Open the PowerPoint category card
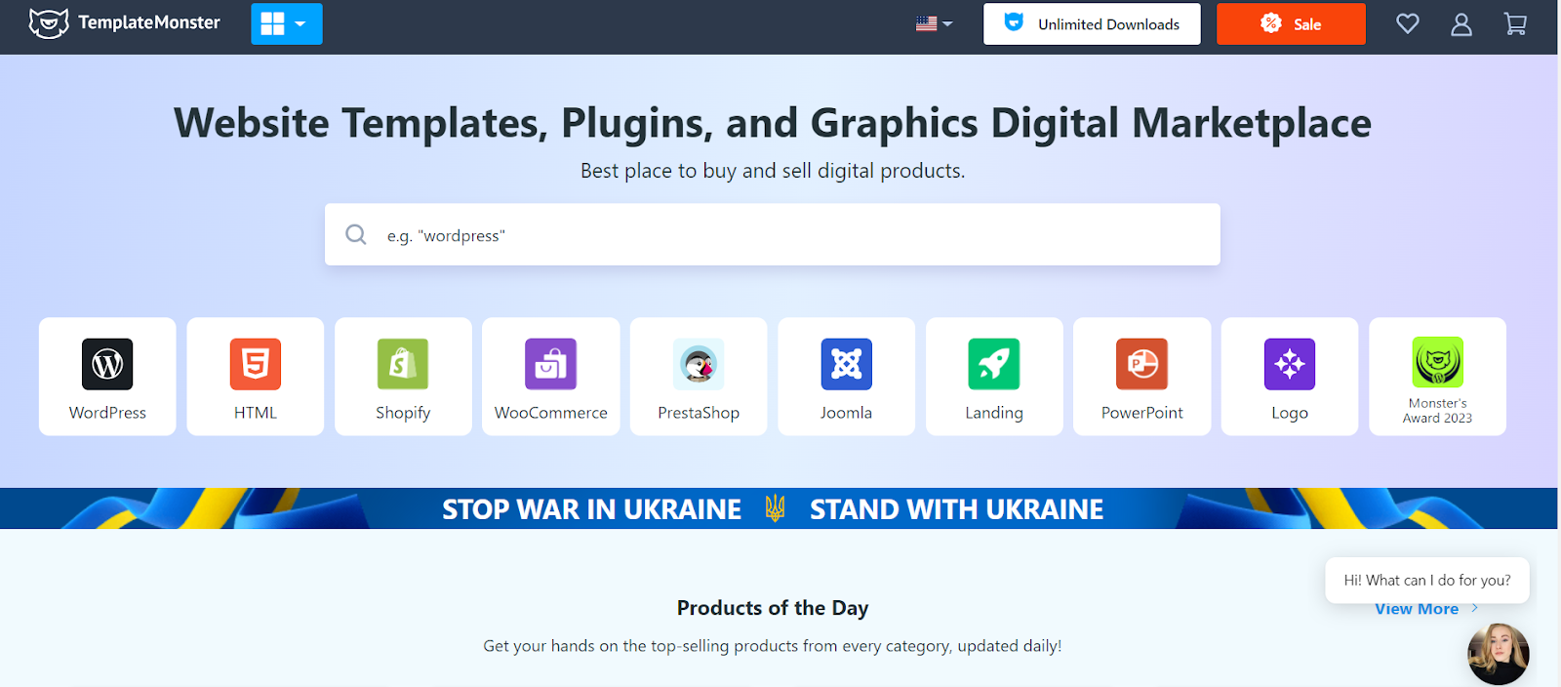The width and height of the screenshot is (1561, 687). pyautogui.click(x=1142, y=377)
